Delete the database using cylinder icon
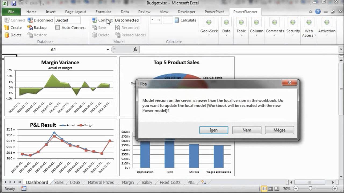This screenshot has width=344, height=193. point(13,35)
